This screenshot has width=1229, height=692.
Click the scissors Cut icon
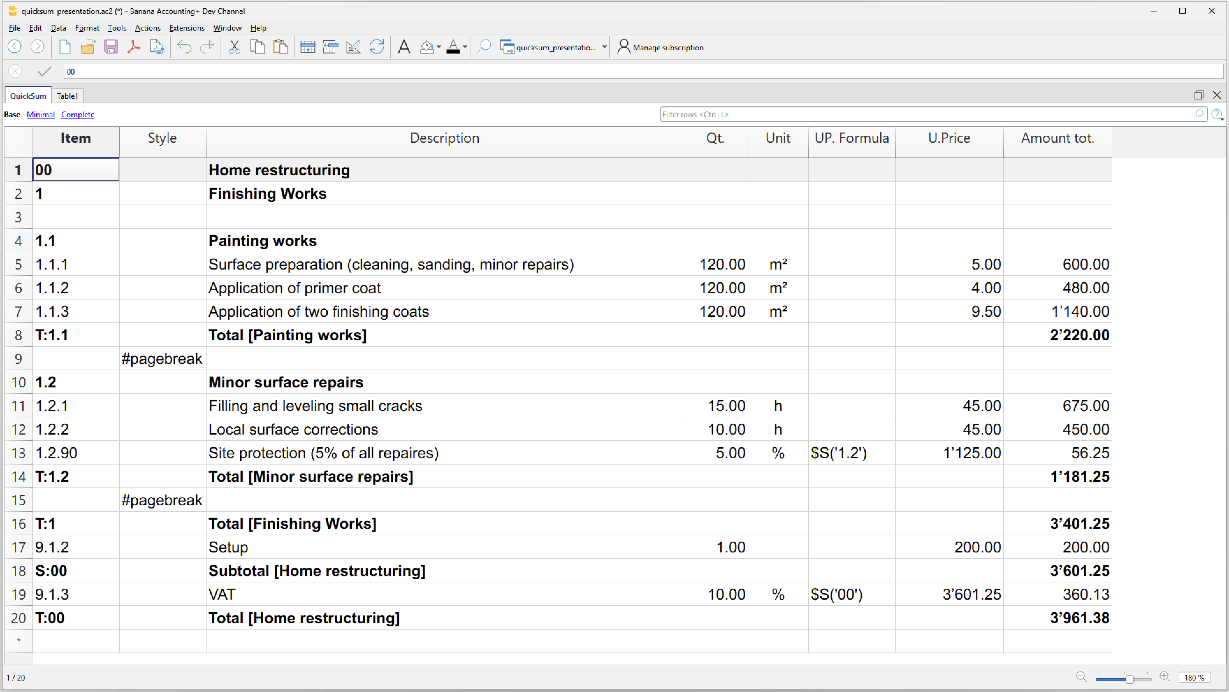pos(234,47)
